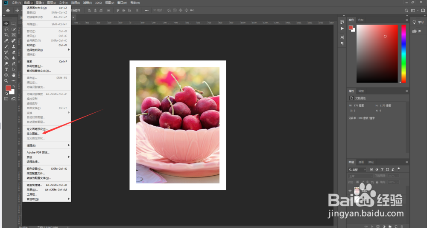
Task: Reset default foreground and background colors
Action: [x=6, y=94]
